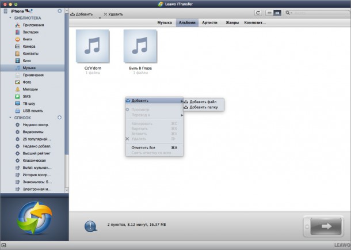Select the Мелодии ringtones bell icon

point(17,89)
